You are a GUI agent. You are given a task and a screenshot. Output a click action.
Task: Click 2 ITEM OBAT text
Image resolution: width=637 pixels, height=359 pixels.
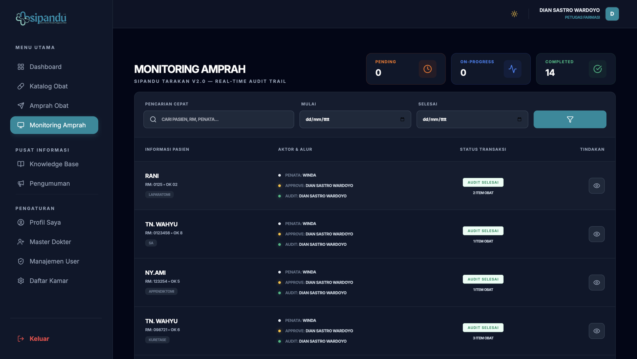point(483,193)
